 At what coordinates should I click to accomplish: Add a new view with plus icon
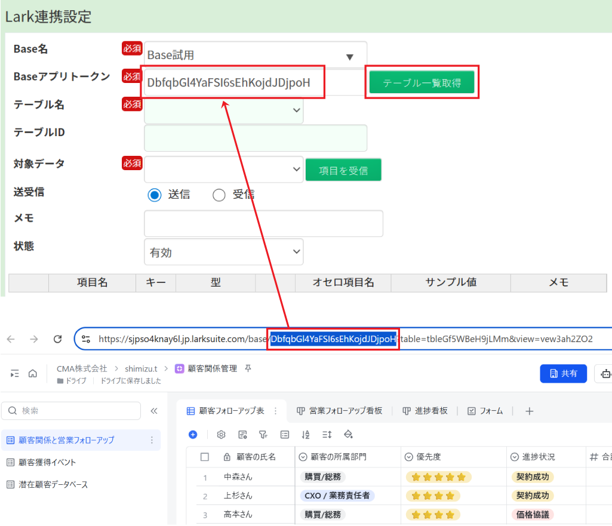coord(529,411)
